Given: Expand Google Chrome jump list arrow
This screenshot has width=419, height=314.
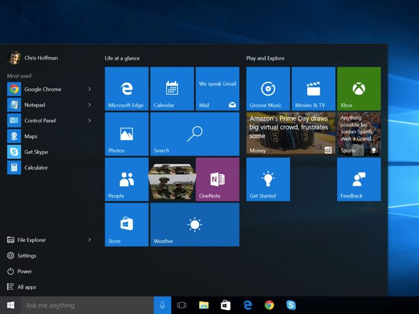Looking at the screenshot, I should click(90, 89).
